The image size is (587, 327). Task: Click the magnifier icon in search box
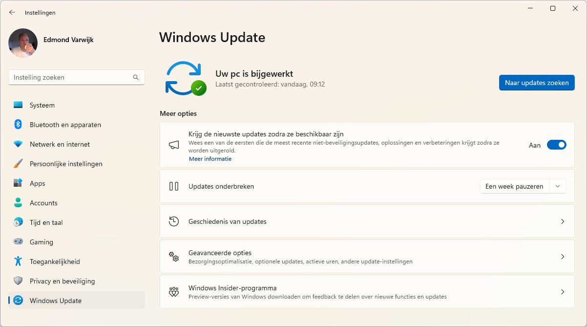click(136, 77)
